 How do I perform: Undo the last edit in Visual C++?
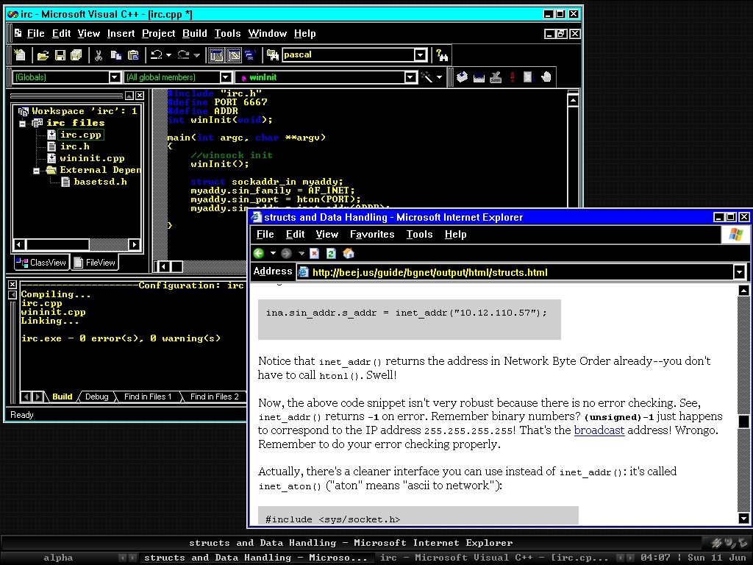click(156, 55)
